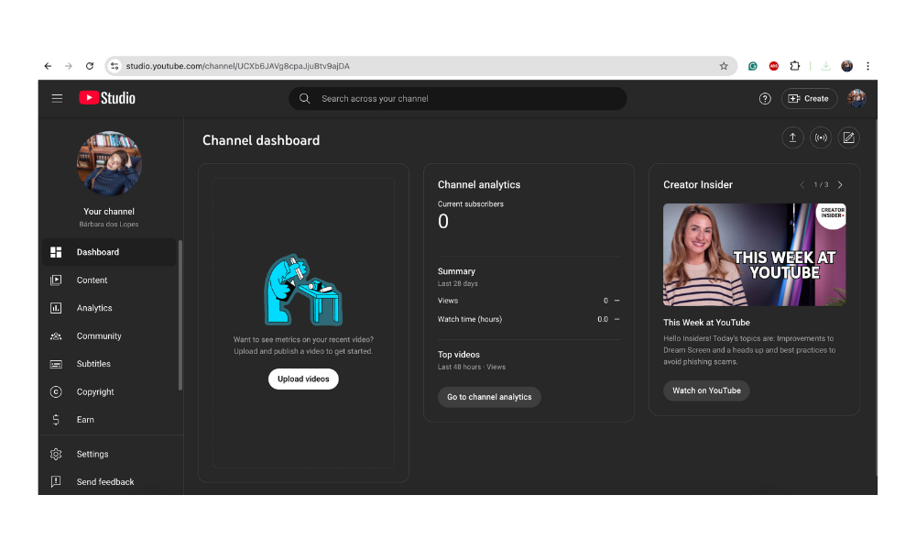Open Settings from the sidebar
This screenshot has width=916, height=550.
tap(109, 454)
